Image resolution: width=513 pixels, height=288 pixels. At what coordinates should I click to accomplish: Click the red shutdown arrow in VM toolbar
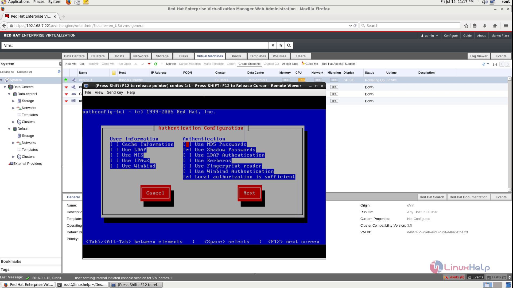pyautogui.click(x=149, y=64)
